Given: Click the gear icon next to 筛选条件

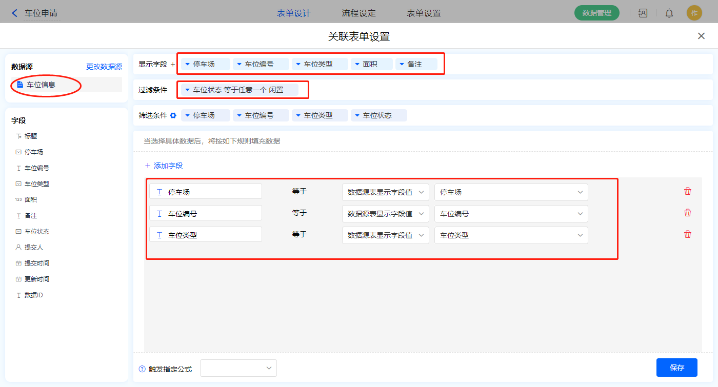Looking at the screenshot, I should 173,115.
